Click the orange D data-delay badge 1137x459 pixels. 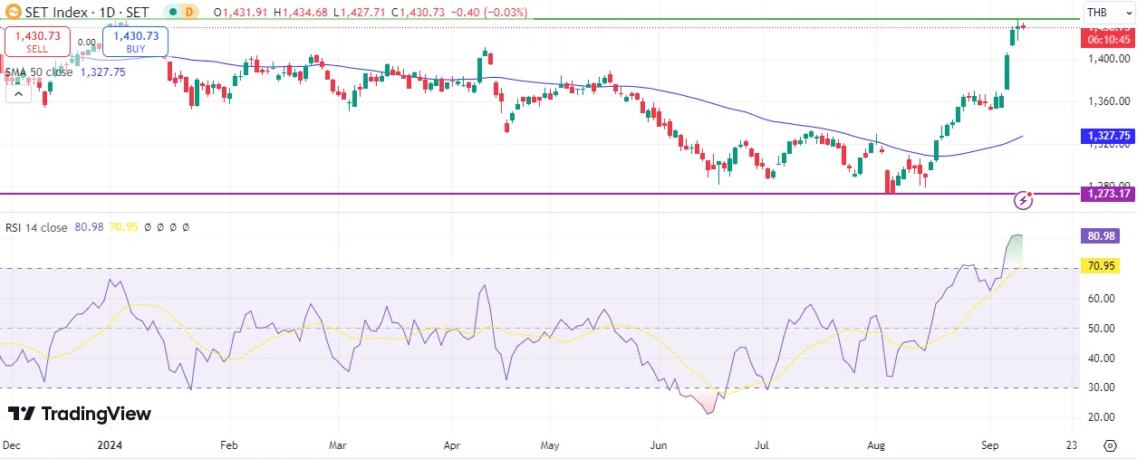(x=188, y=13)
